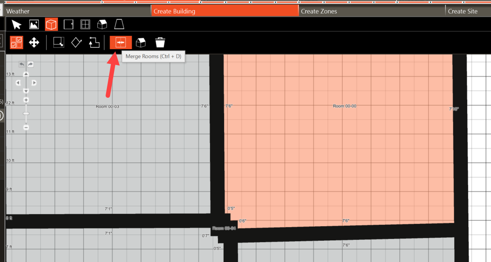Toggle the multi-select checkboxes tool

click(x=16, y=42)
